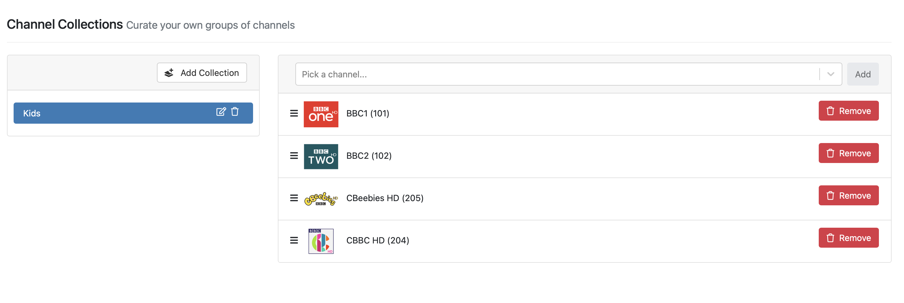The image size is (904, 303).
Task: Click the CBBC HD channel logo
Action: click(x=321, y=241)
